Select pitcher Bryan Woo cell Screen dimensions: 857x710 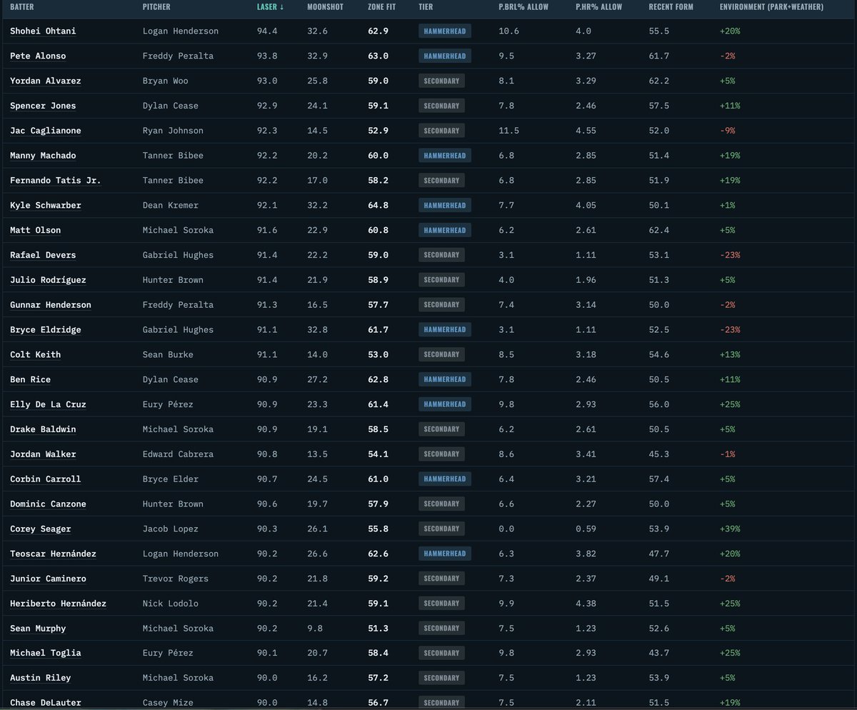[x=166, y=81]
